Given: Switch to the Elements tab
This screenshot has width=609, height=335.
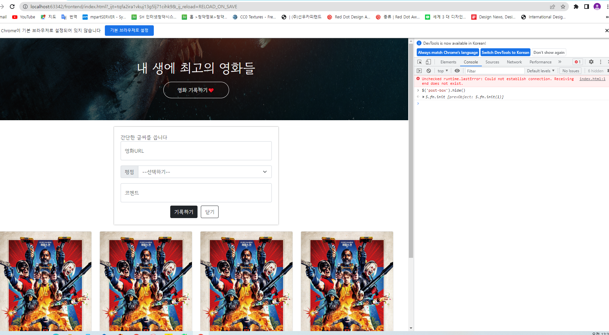Looking at the screenshot, I should click(x=448, y=62).
